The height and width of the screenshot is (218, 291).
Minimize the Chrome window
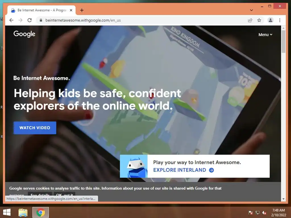click(262, 6)
